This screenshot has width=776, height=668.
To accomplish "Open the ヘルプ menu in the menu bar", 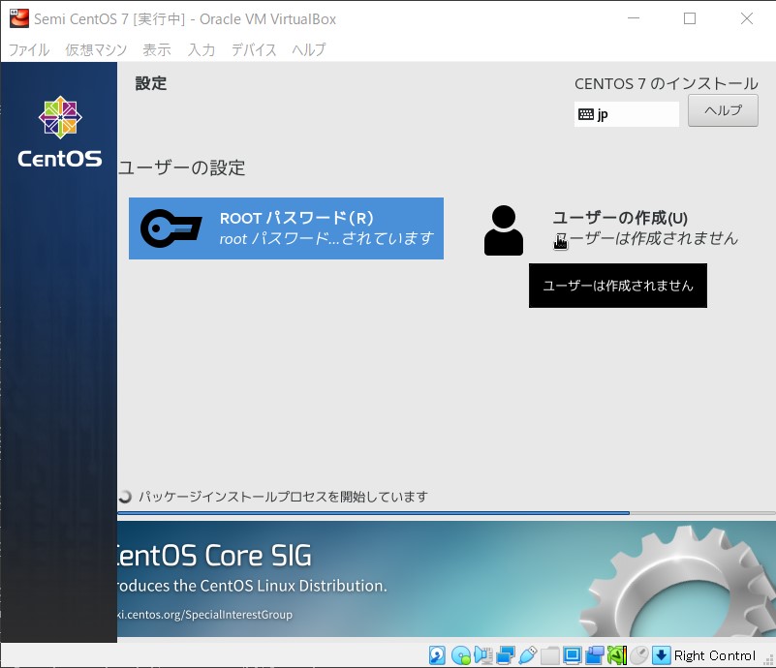I will click(309, 49).
